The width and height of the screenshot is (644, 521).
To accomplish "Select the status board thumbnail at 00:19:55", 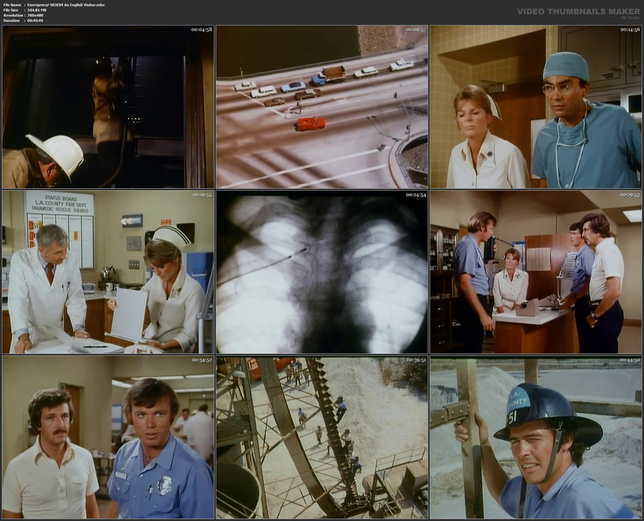I will tap(108, 272).
